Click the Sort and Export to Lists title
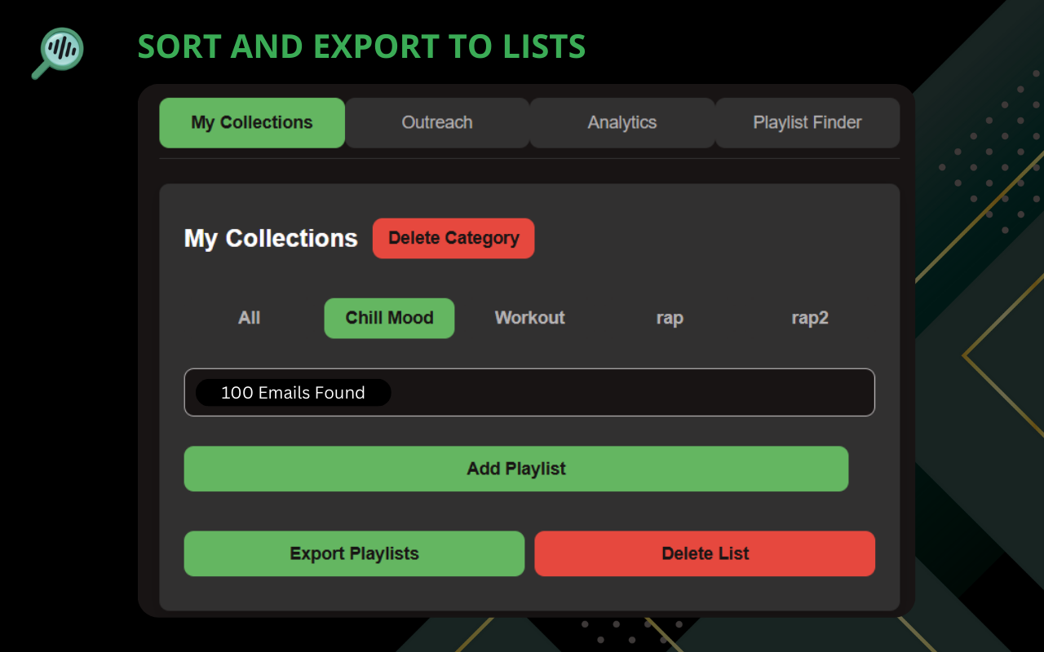Image resolution: width=1044 pixels, height=652 pixels. 362,46
